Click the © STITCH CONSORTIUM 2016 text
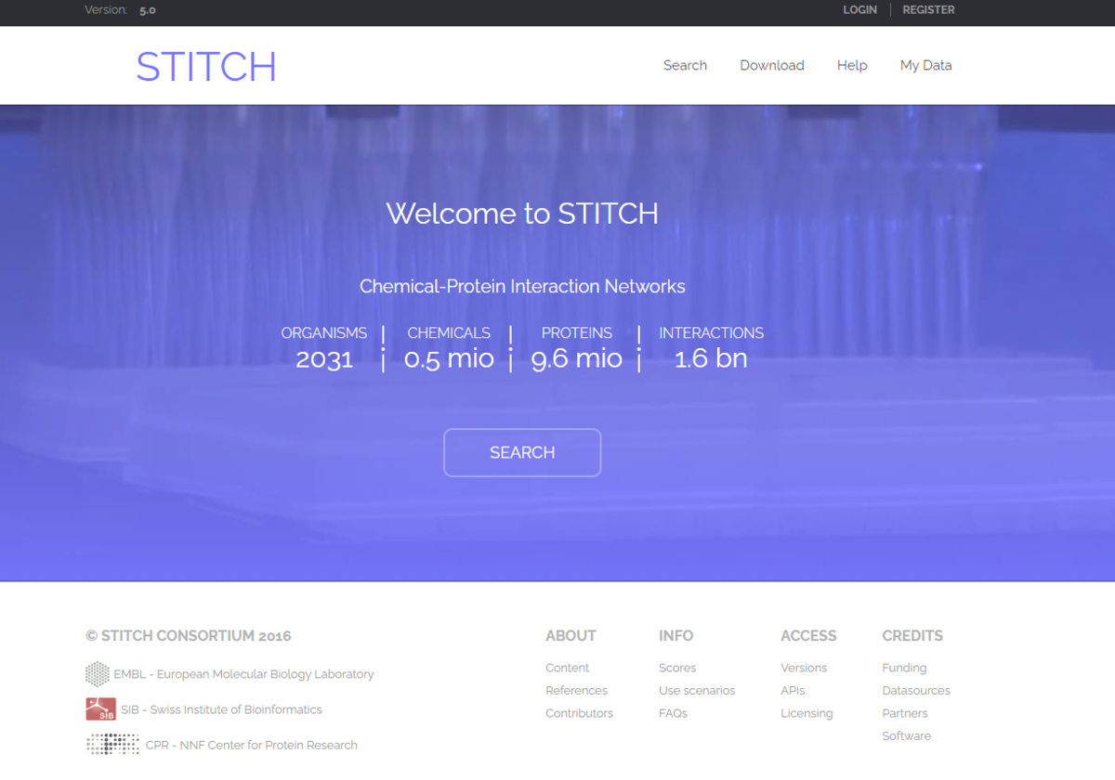Screen dimensions: 1115x780 pyautogui.click(x=189, y=636)
